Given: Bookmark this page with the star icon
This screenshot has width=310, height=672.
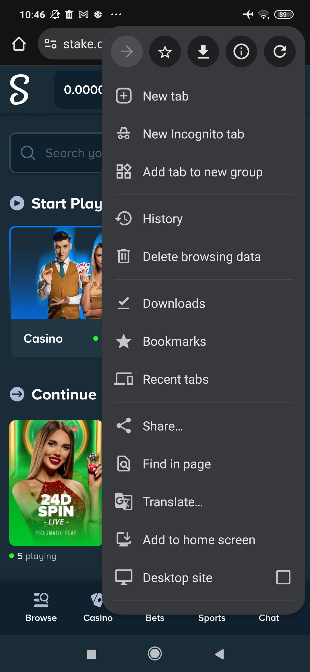Looking at the screenshot, I should 165,52.
